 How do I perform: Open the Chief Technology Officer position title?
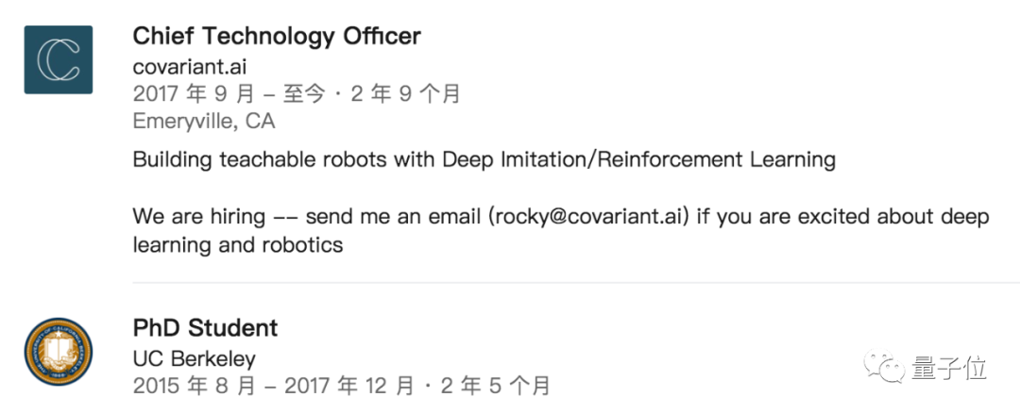[276, 37]
